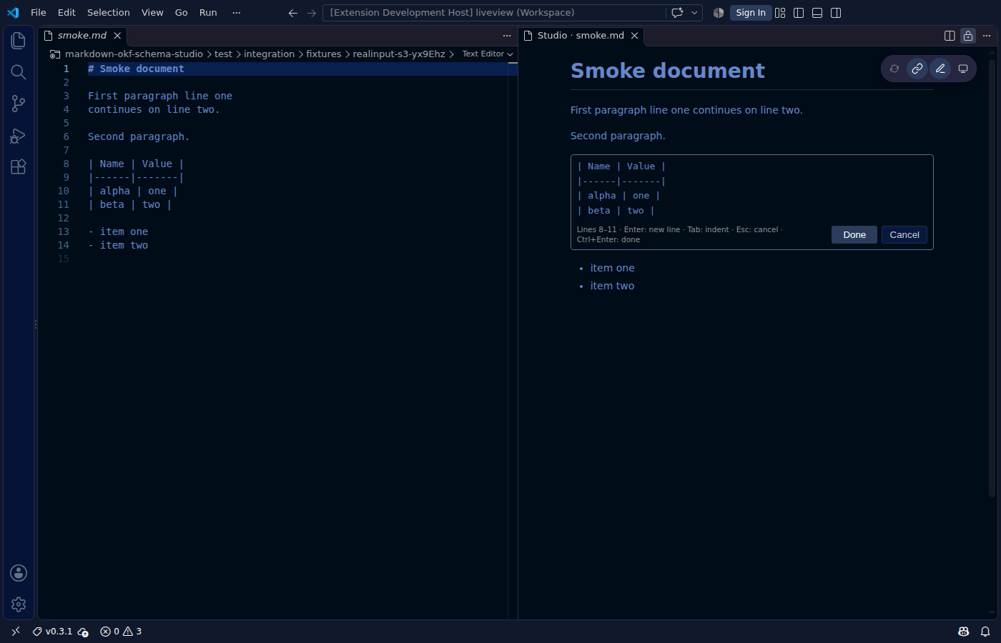Image resolution: width=1001 pixels, height=643 pixels.
Task: Click the fixtures breadcrumb segment
Action: point(324,54)
